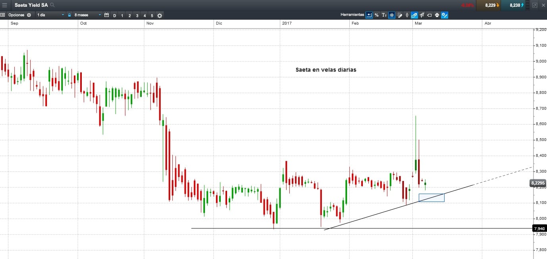Open the list panel icon left of Opciones
This screenshot has height=259, width=547.
[2, 15]
